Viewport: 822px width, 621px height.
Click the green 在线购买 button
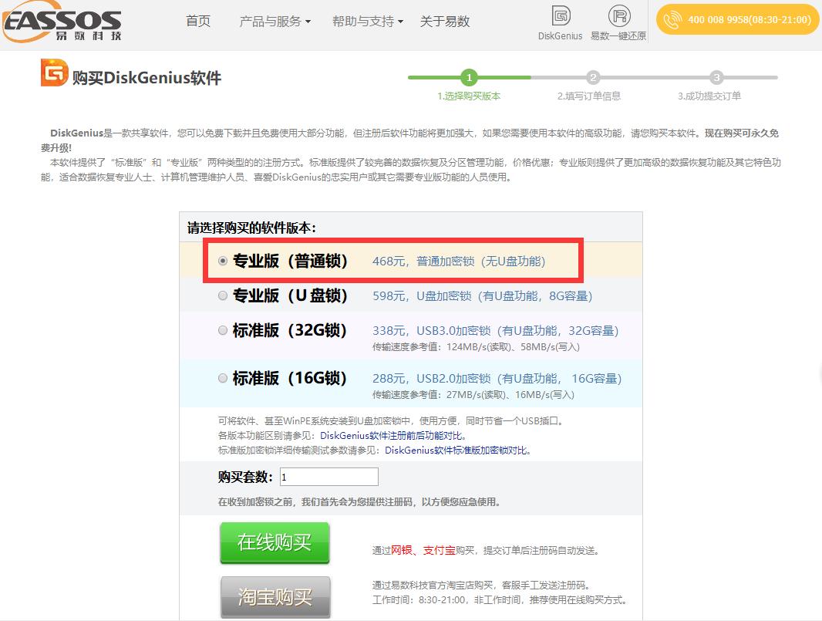275,543
